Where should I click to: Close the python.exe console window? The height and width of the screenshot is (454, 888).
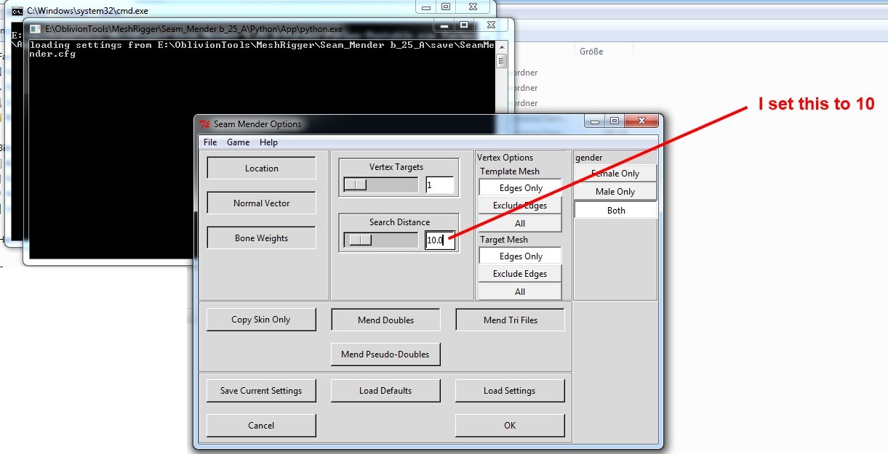[x=492, y=25]
